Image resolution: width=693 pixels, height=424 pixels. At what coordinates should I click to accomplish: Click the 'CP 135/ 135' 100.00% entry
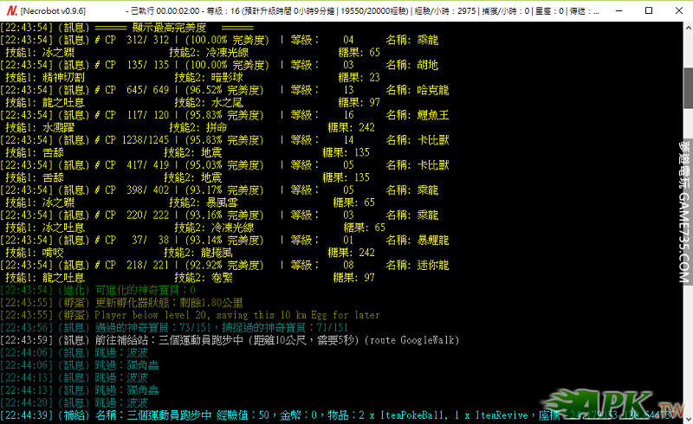220,65
